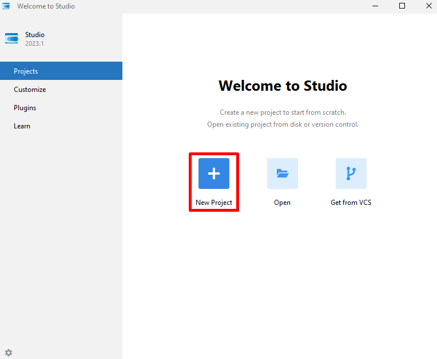Click the 2023.1 version label
Image resolution: width=437 pixels, height=359 pixels.
click(34, 43)
